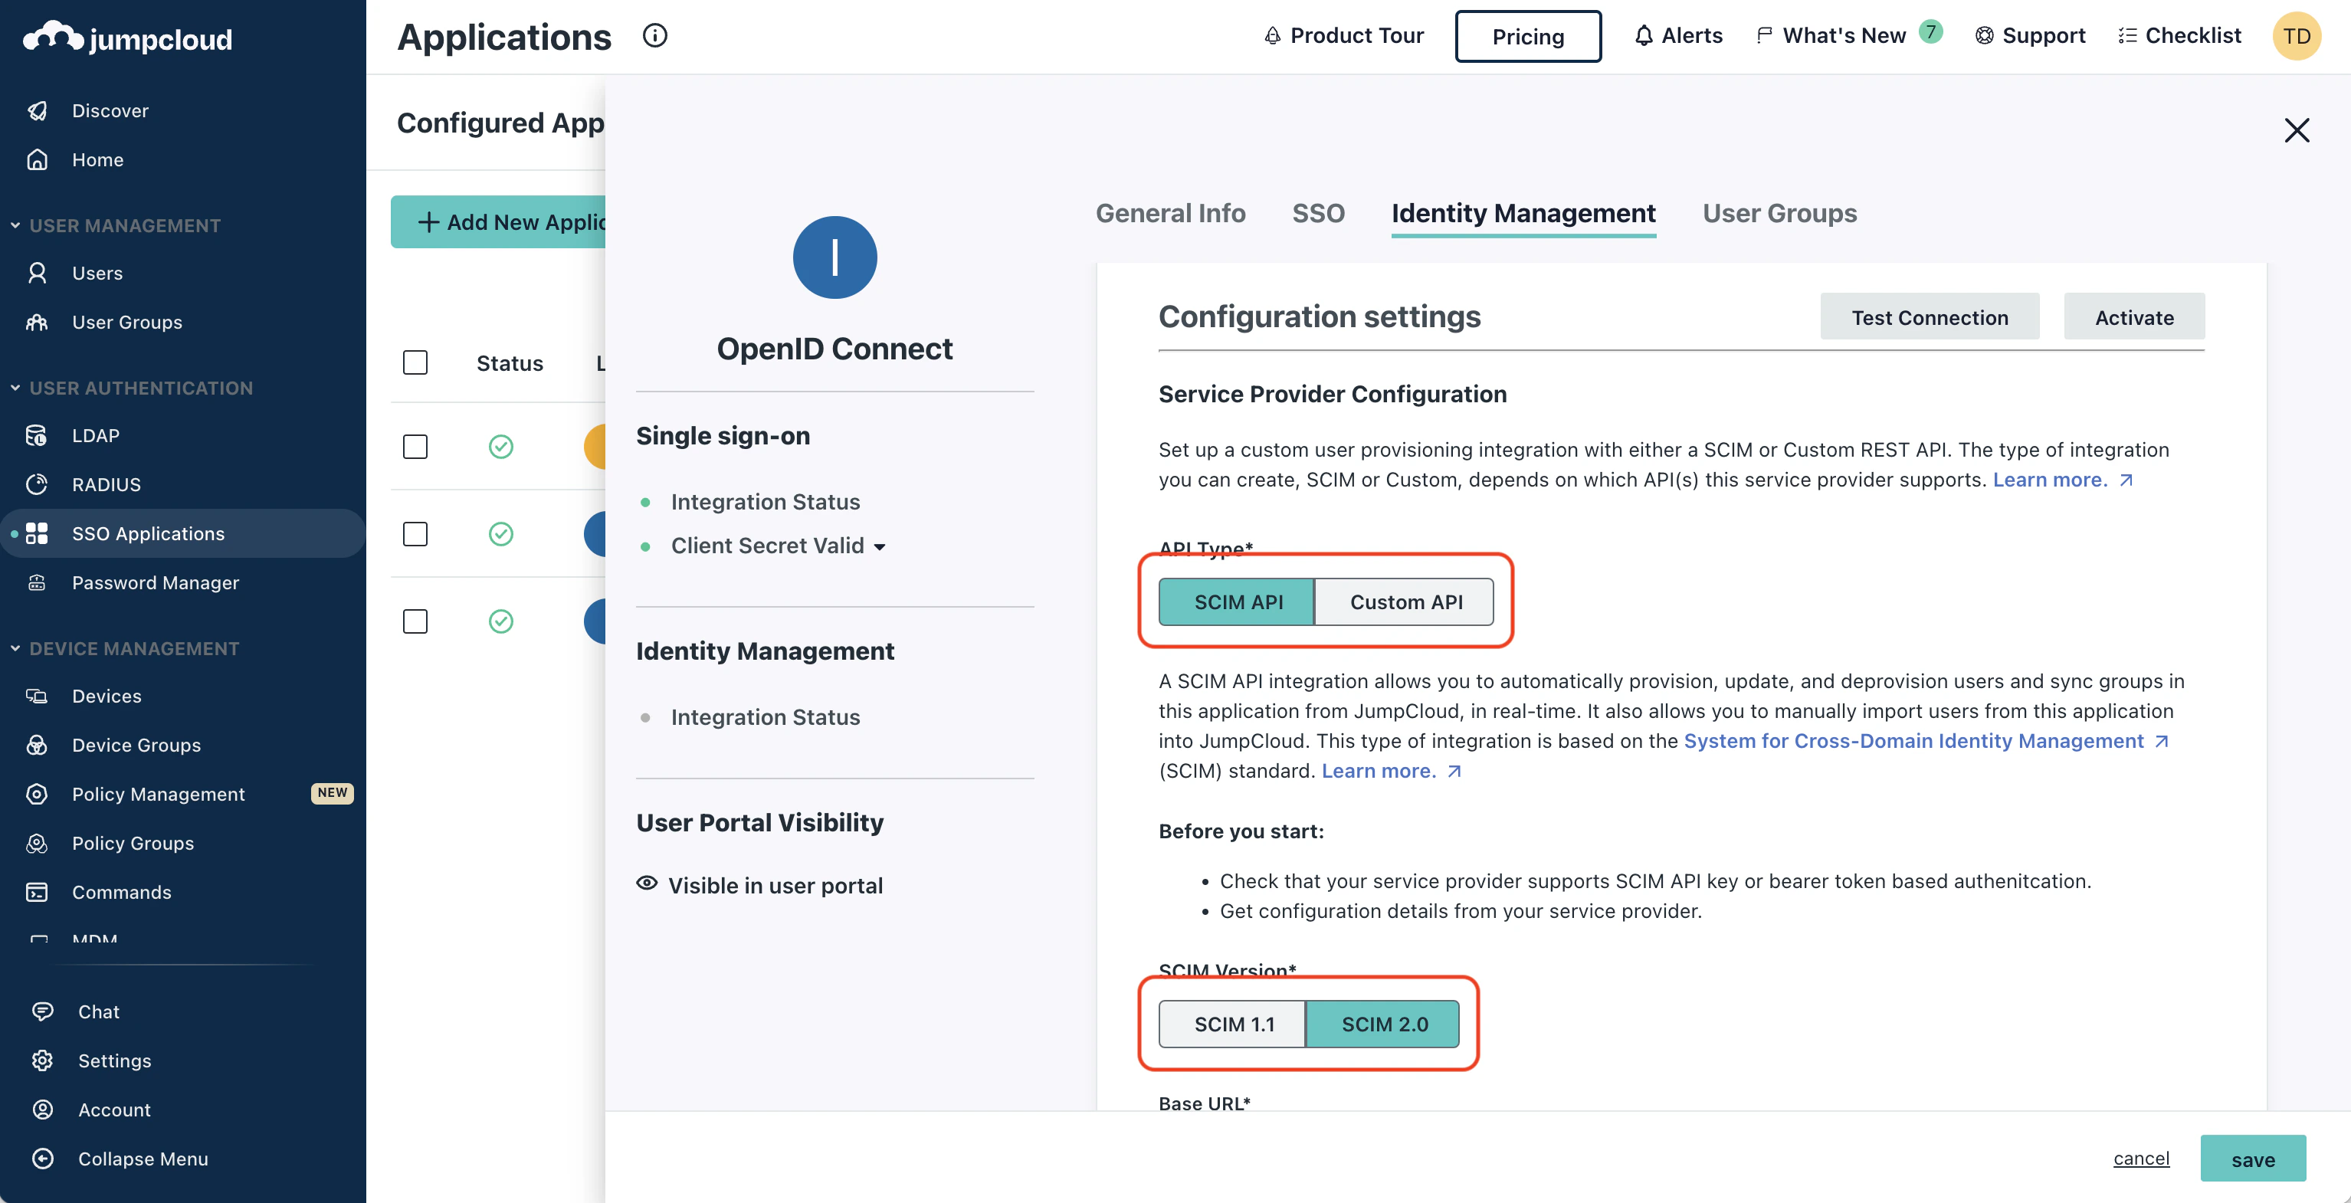The height and width of the screenshot is (1203, 2351).
Task: Open LDAP via its database icon
Action: point(38,435)
